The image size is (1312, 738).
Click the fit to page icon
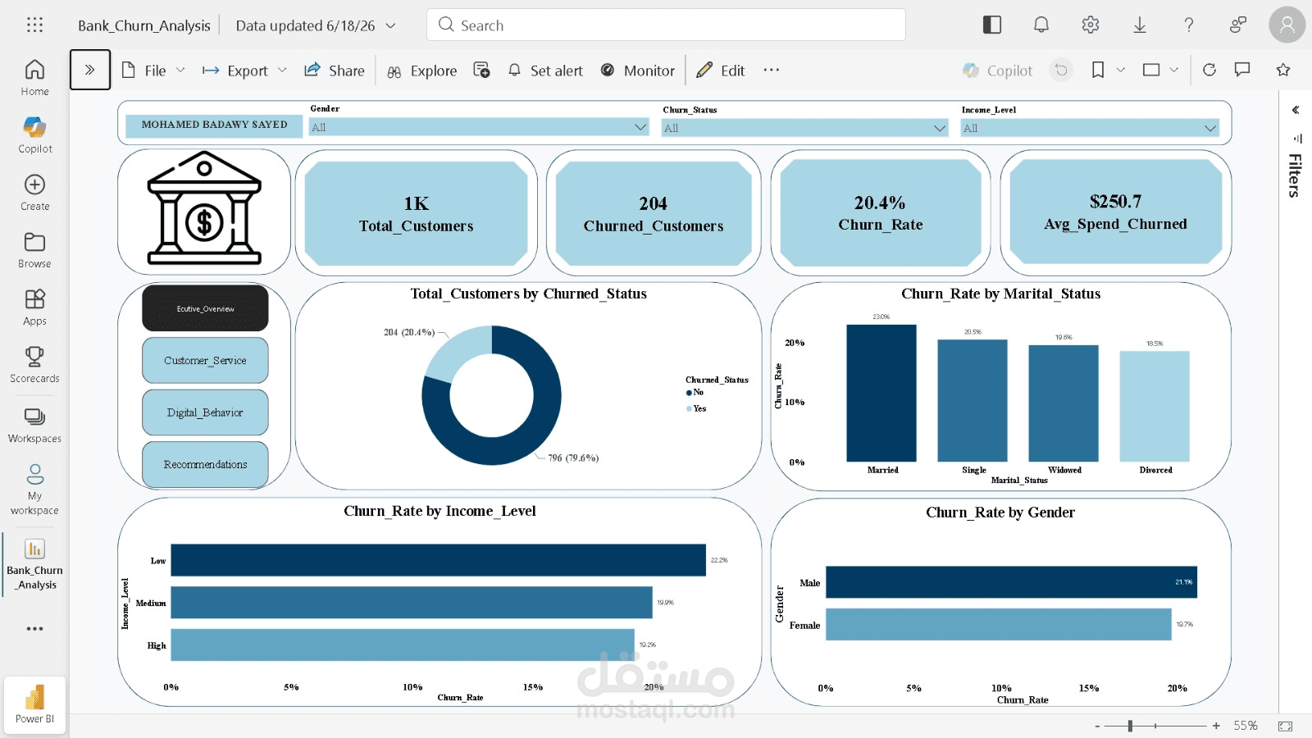click(x=1285, y=726)
